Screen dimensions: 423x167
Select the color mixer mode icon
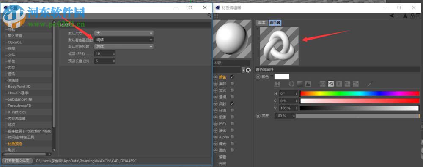(347, 84)
